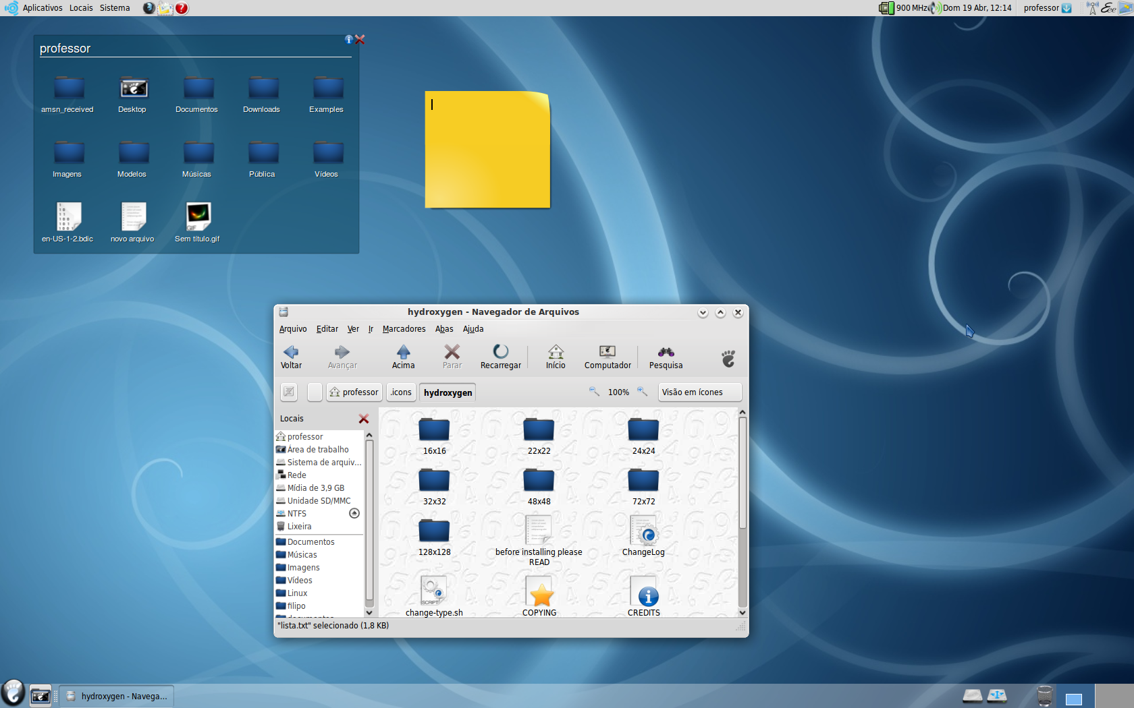Click the blank path bar scroll button
The image size is (1134, 708).
[315, 392]
